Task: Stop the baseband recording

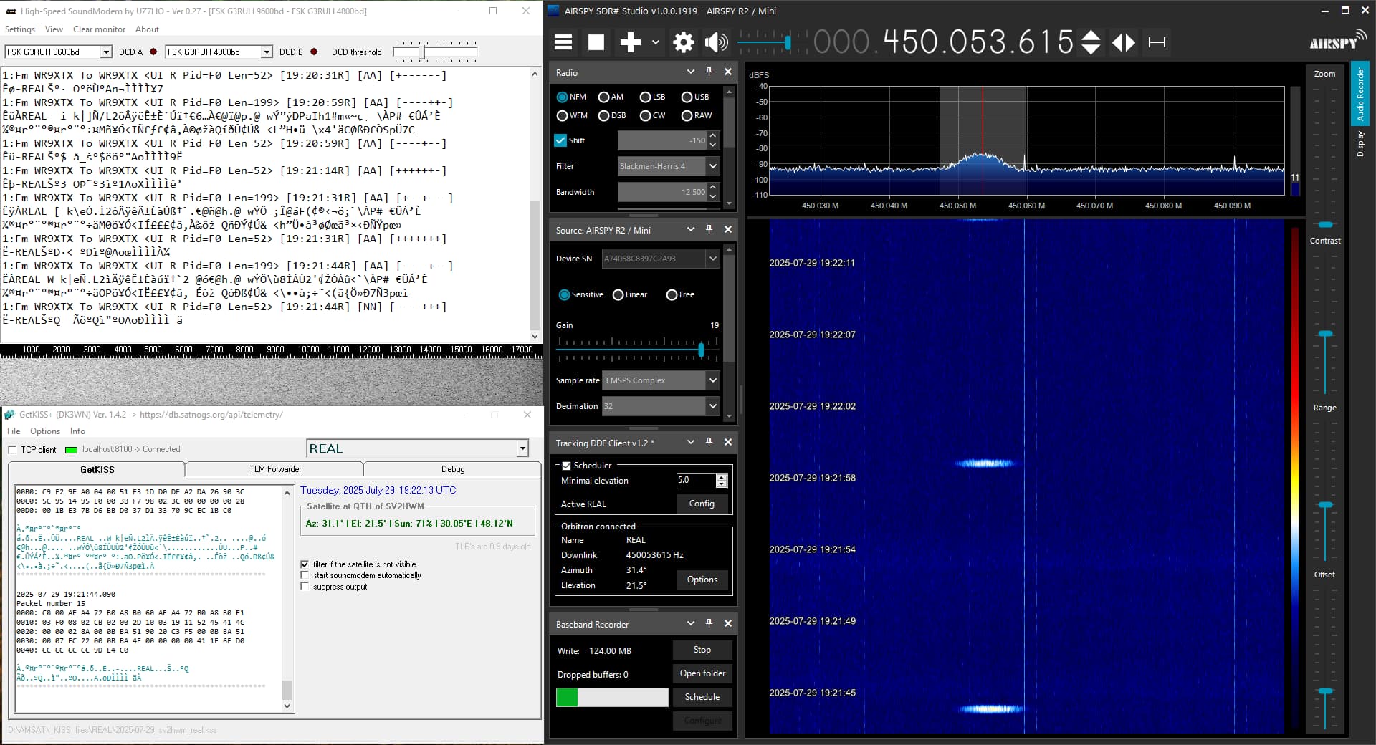Action: pyautogui.click(x=702, y=650)
